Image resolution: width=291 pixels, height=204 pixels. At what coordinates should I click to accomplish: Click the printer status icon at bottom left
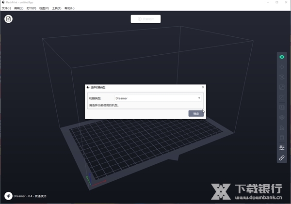point(8,196)
